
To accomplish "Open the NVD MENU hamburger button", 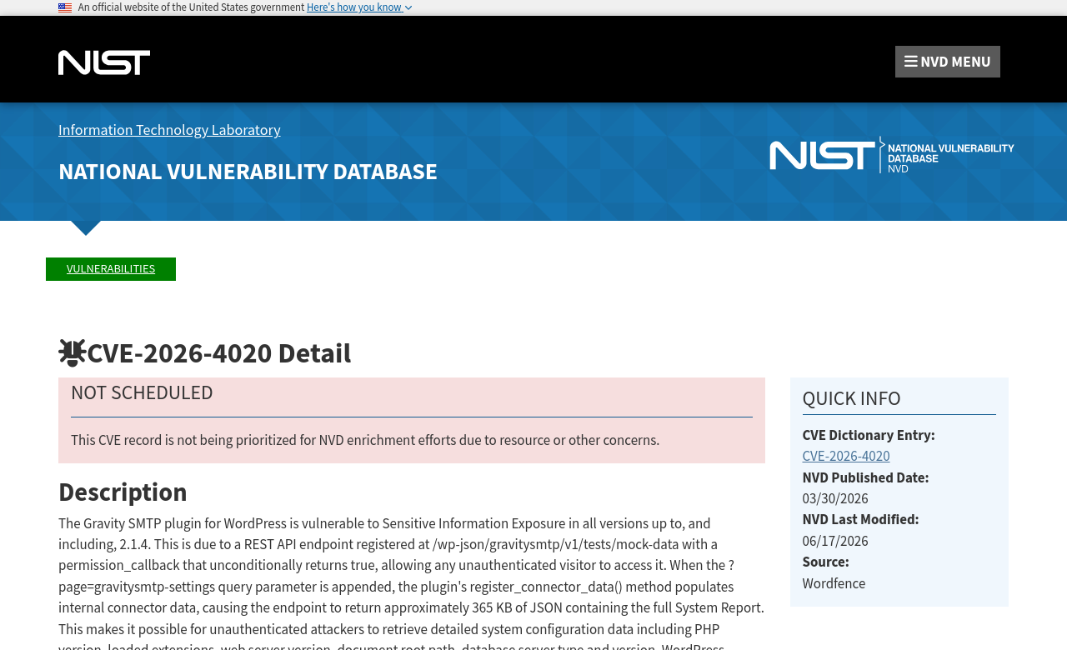I will (947, 62).
